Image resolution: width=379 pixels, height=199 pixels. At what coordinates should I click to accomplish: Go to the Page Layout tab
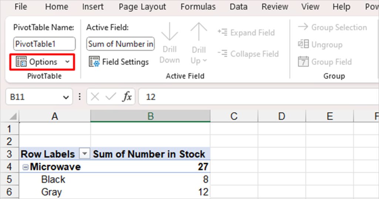click(x=142, y=7)
